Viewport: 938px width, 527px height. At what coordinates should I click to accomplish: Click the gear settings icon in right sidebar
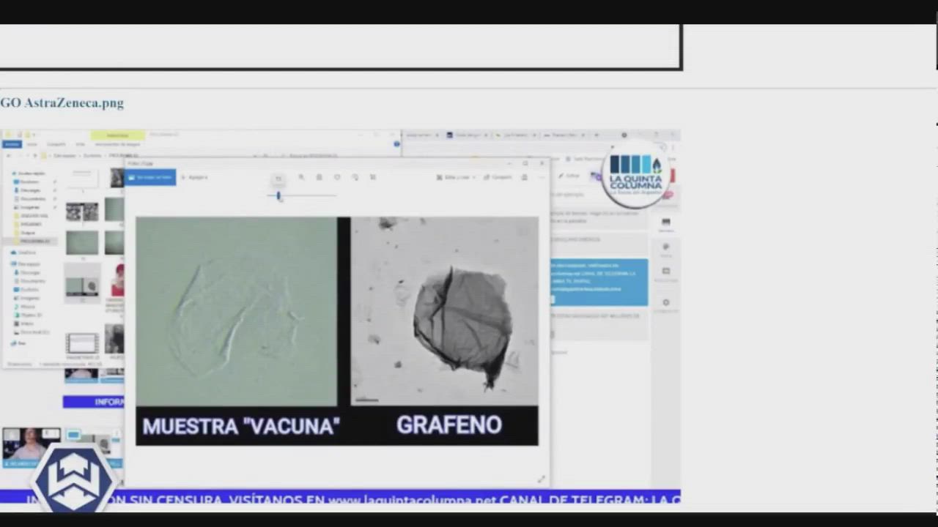(x=665, y=303)
